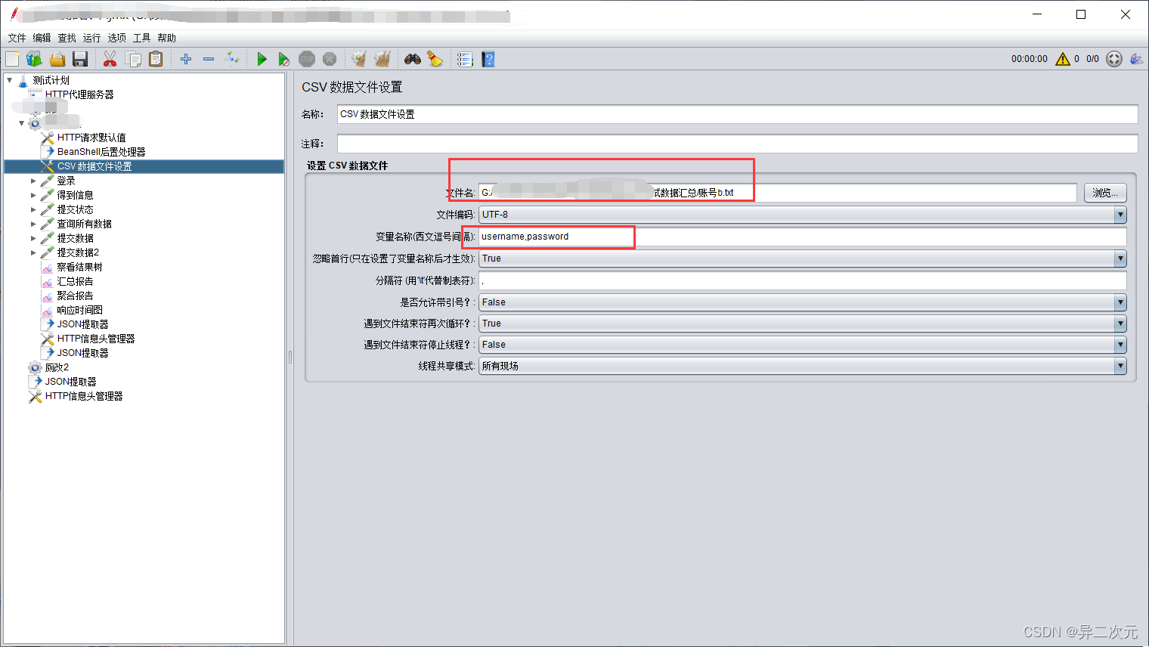This screenshot has width=1149, height=647.
Task: Click the Shutdown round X icon
Action: (330, 59)
